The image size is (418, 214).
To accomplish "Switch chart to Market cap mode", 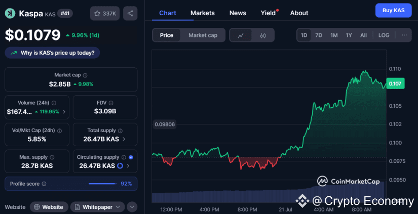I will click(203, 35).
